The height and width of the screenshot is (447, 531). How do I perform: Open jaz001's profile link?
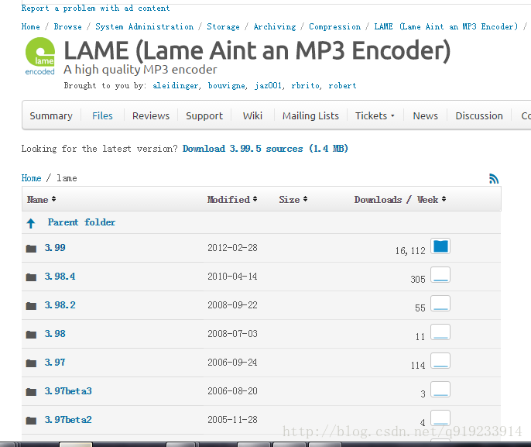pos(268,86)
